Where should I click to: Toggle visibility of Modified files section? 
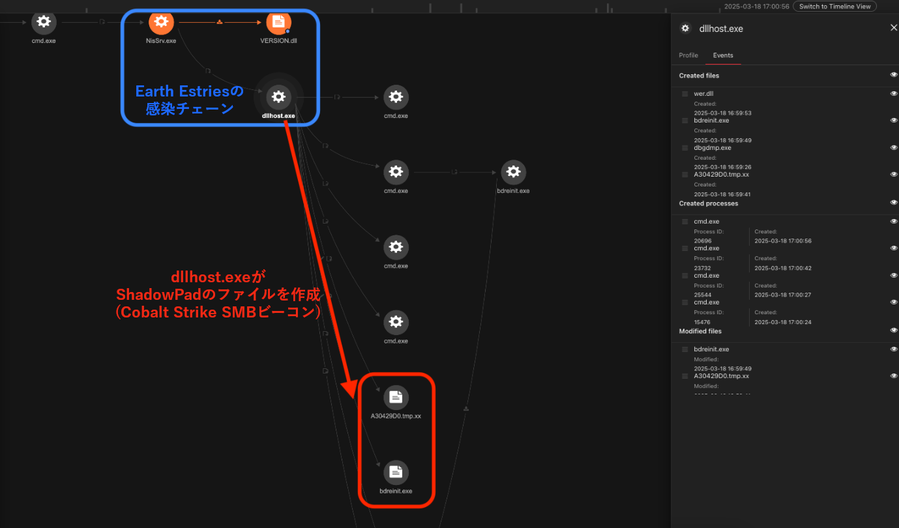pyautogui.click(x=894, y=330)
